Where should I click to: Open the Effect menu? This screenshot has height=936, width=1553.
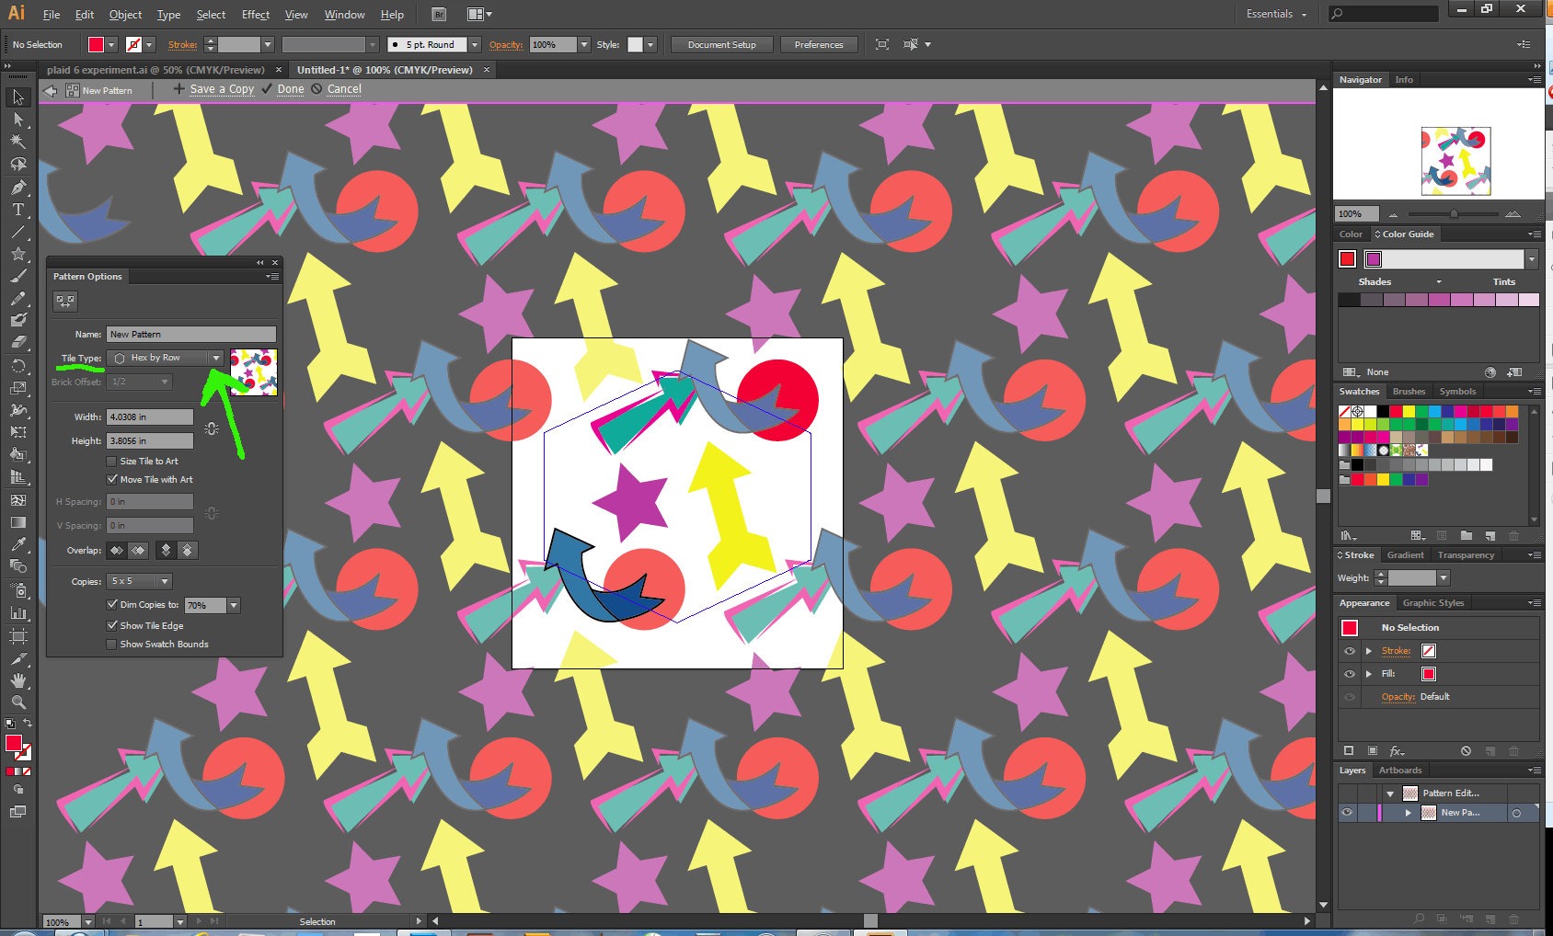(x=255, y=15)
